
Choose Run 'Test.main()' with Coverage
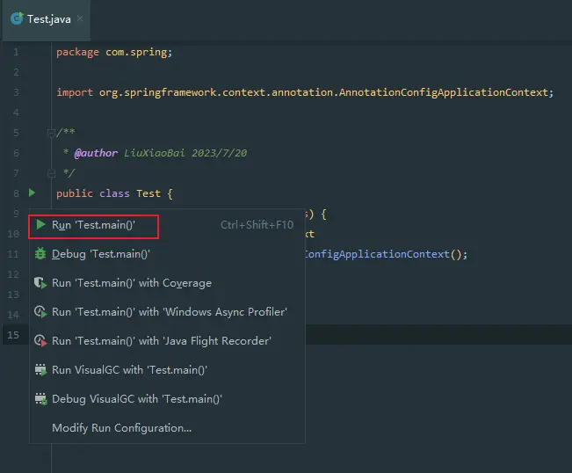coord(131,283)
